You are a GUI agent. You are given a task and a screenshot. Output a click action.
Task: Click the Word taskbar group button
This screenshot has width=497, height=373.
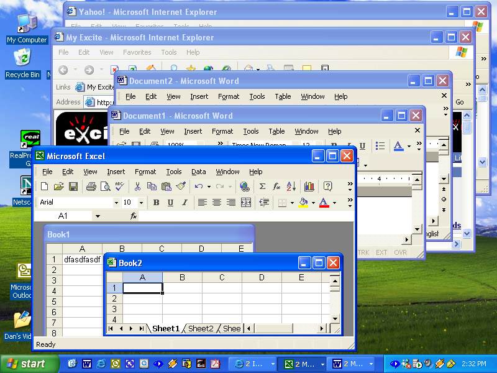(350, 364)
